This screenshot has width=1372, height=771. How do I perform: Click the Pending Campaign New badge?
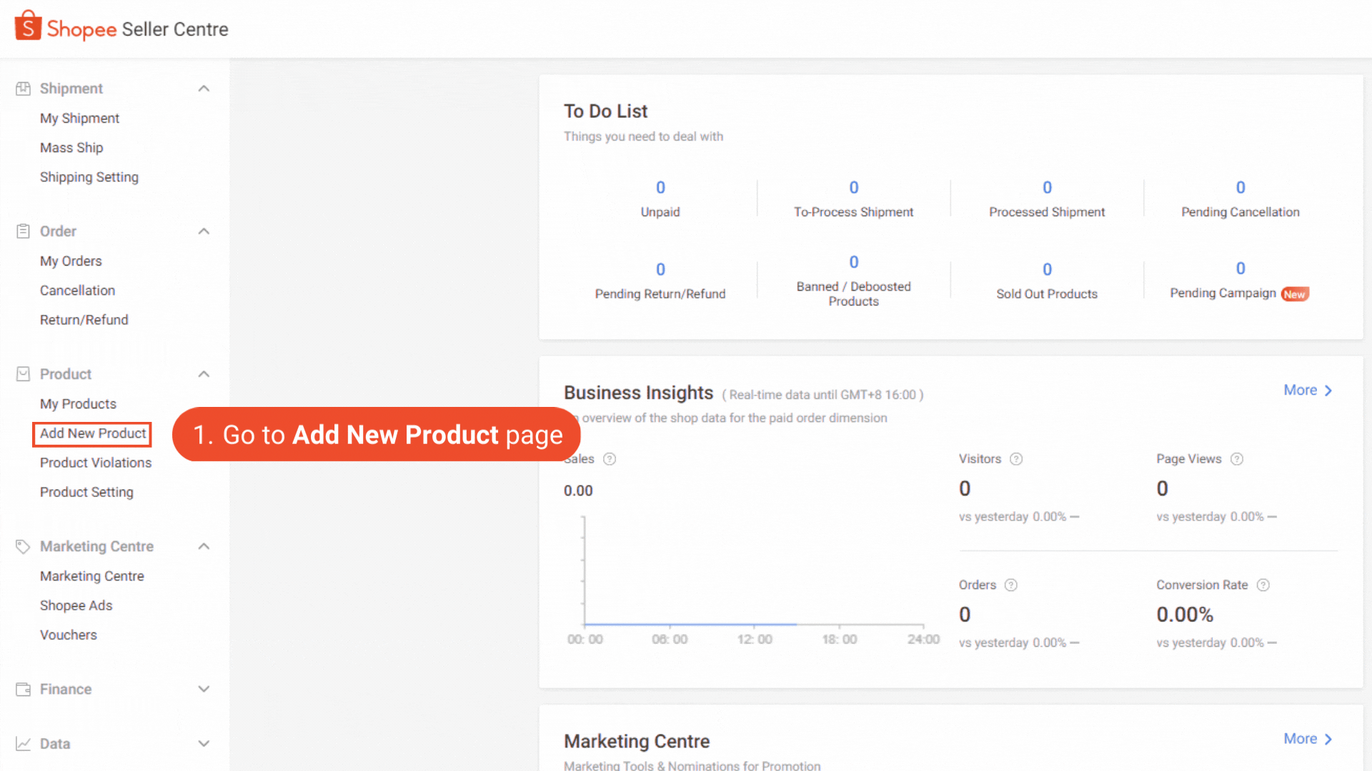tap(1295, 293)
